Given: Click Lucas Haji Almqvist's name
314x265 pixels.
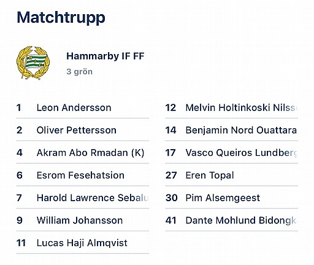Looking at the screenshot, I should point(82,243).
